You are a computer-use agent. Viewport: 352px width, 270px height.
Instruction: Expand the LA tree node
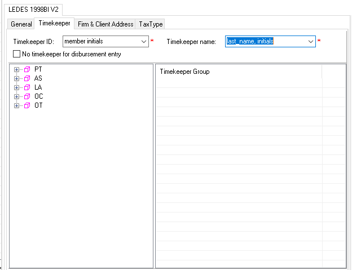click(x=16, y=87)
